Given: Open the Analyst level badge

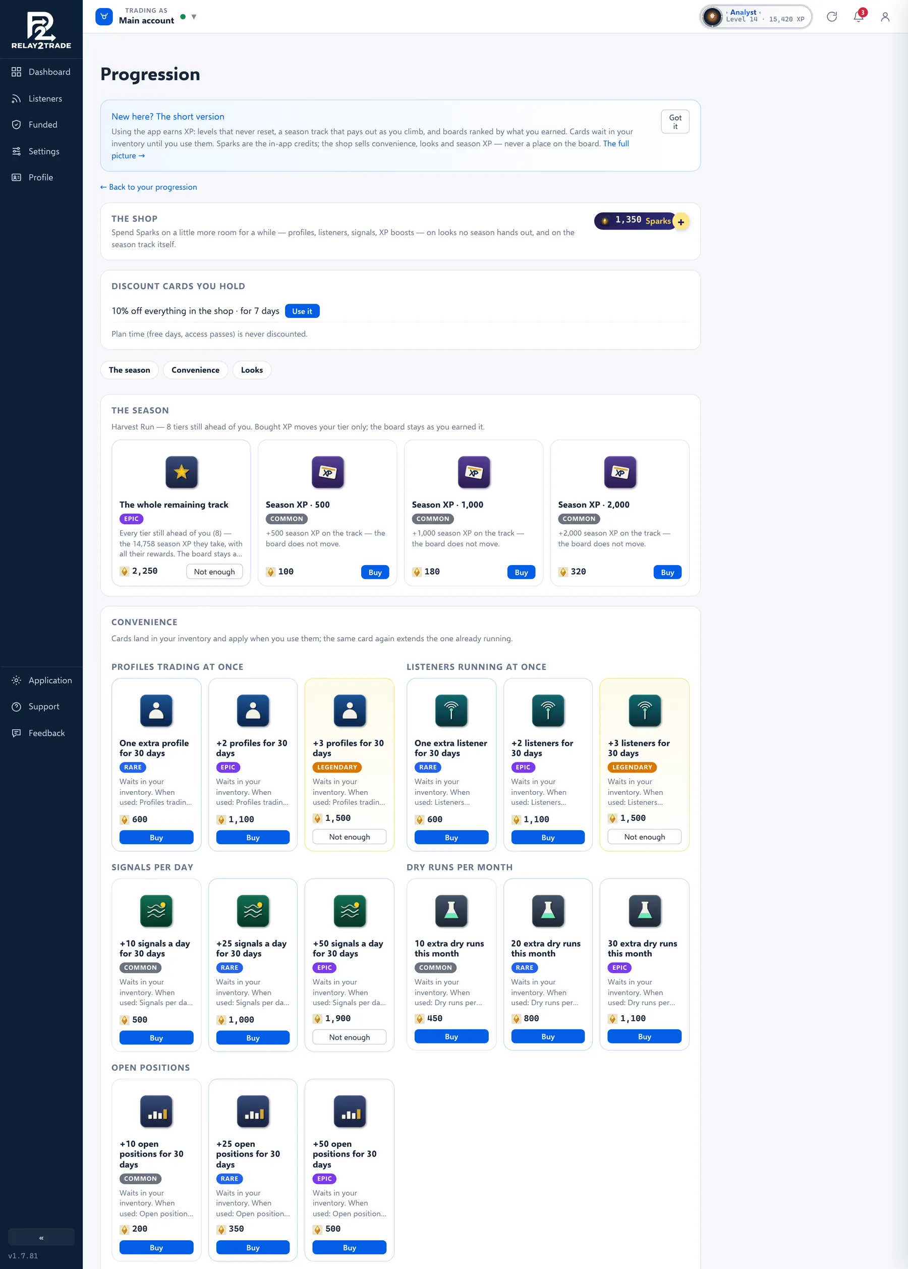Looking at the screenshot, I should (756, 17).
